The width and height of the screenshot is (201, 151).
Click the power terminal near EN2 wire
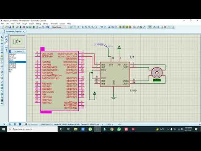[x=95, y=94]
